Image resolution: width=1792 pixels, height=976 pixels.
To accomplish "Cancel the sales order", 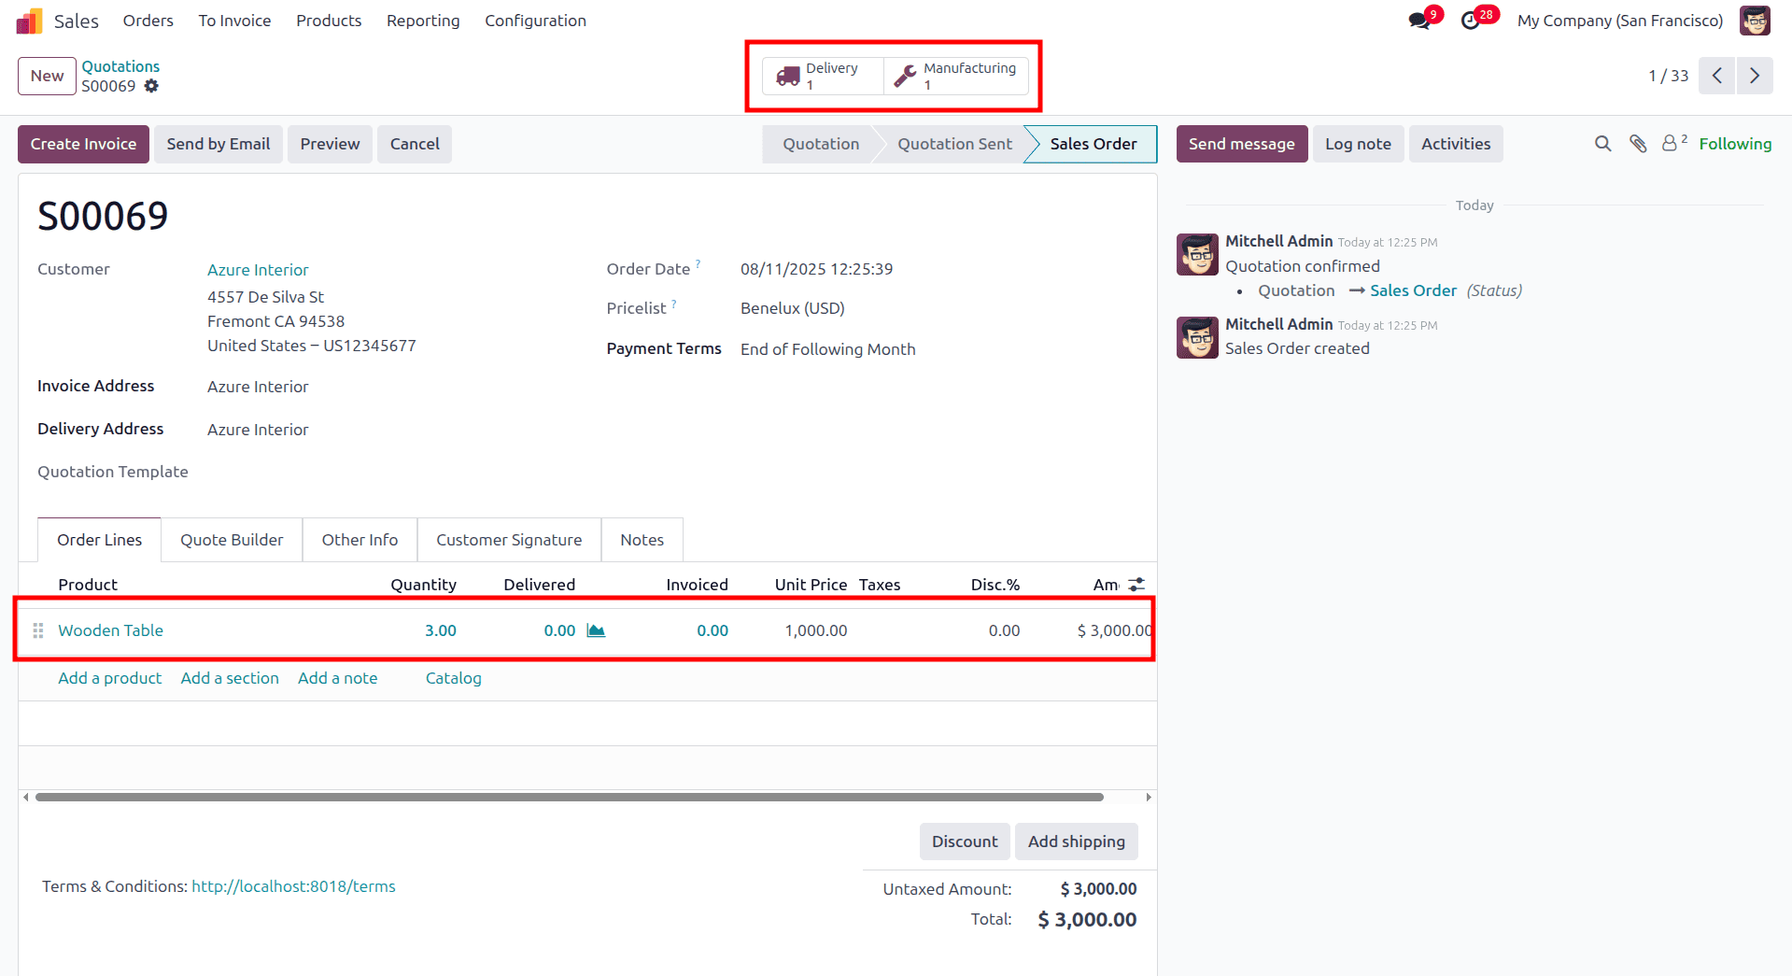I will tap(415, 144).
